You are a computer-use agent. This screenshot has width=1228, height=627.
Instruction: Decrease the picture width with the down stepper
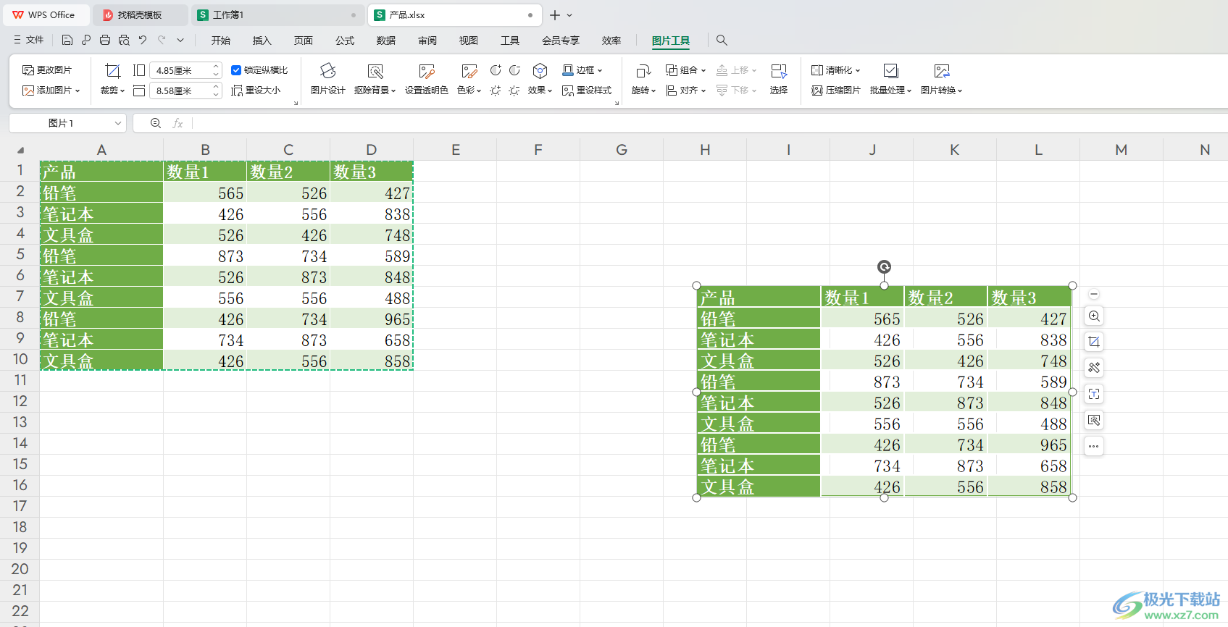216,94
